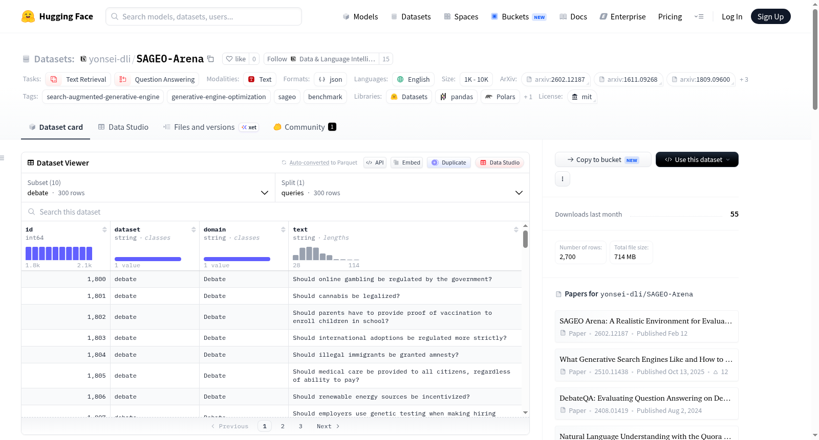Go to Spaces
Screen dimensions: 819x440
pos(461,16)
